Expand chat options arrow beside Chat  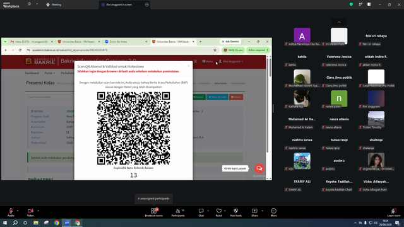pyautogui.click(x=208, y=211)
